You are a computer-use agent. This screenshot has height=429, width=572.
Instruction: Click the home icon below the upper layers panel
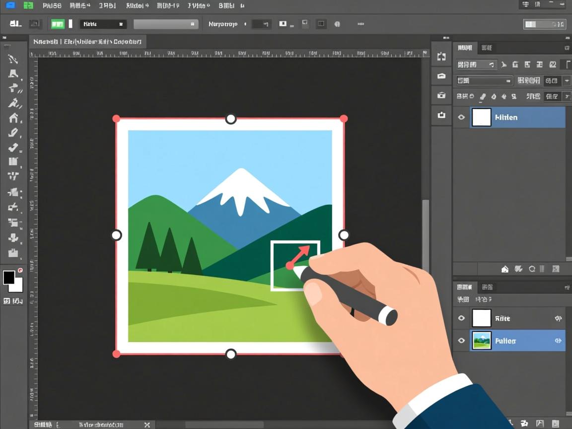[x=505, y=269]
